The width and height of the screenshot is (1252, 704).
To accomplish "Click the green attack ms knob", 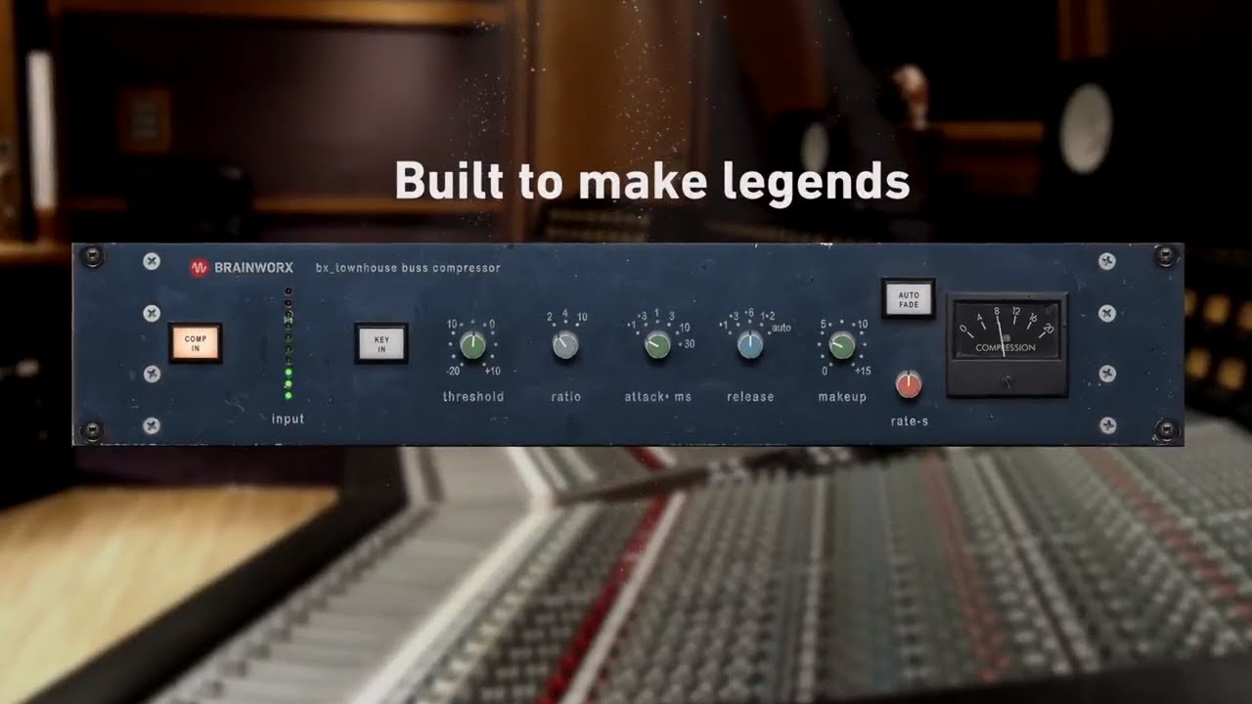I will pos(658,344).
